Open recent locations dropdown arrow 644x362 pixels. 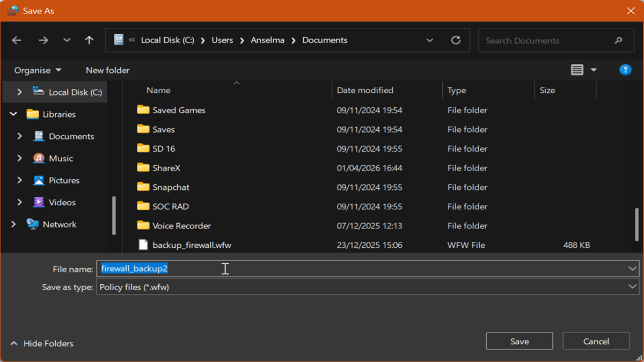pyautogui.click(x=67, y=40)
